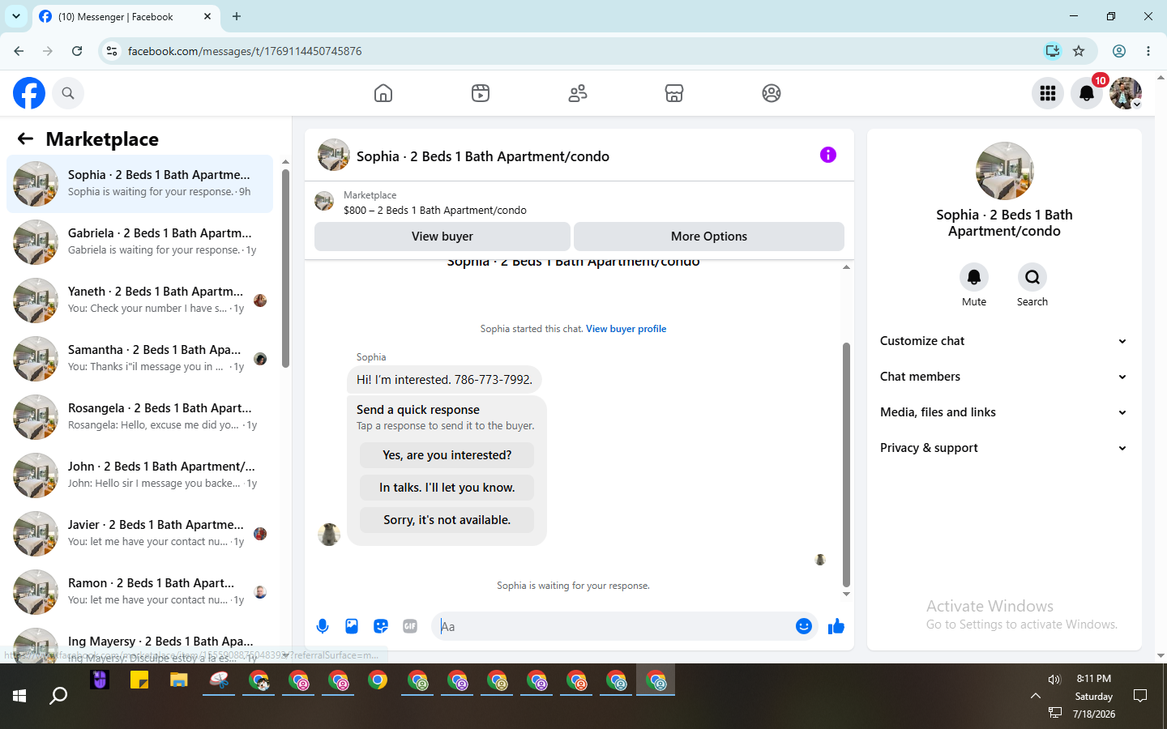Open File Explorer from the taskbar

(x=179, y=680)
